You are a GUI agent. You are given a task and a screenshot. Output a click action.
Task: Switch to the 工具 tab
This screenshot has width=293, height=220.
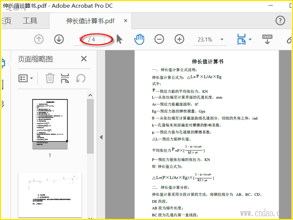pos(30,21)
